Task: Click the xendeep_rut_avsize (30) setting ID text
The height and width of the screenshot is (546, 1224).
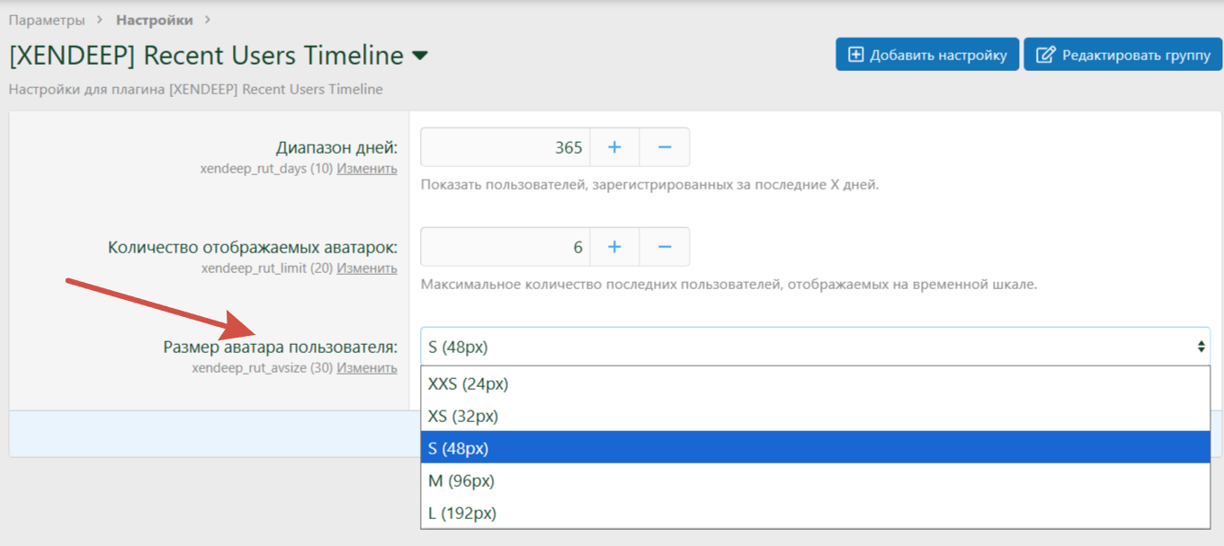Action: (x=263, y=367)
